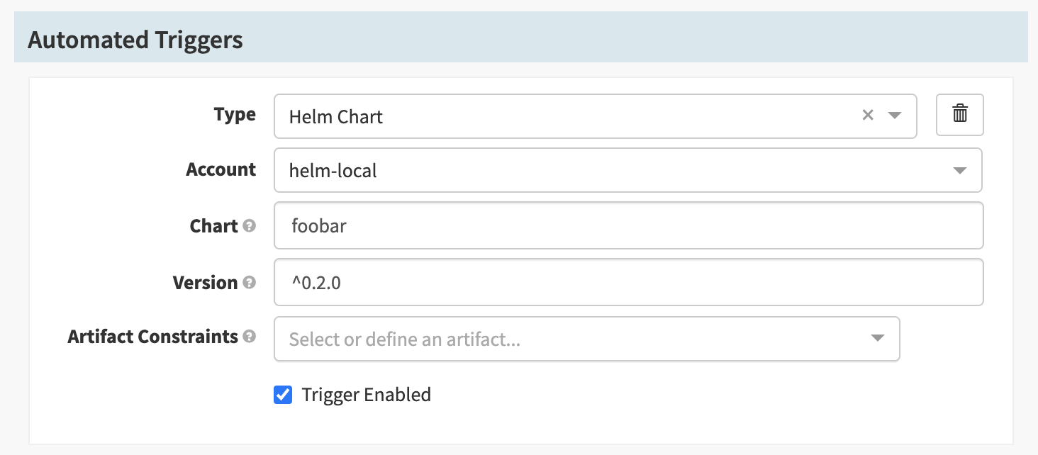1038x455 pixels.
Task: Focus the Chart field containing foobar
Action: pyautogui.click(x=628, y=226)
